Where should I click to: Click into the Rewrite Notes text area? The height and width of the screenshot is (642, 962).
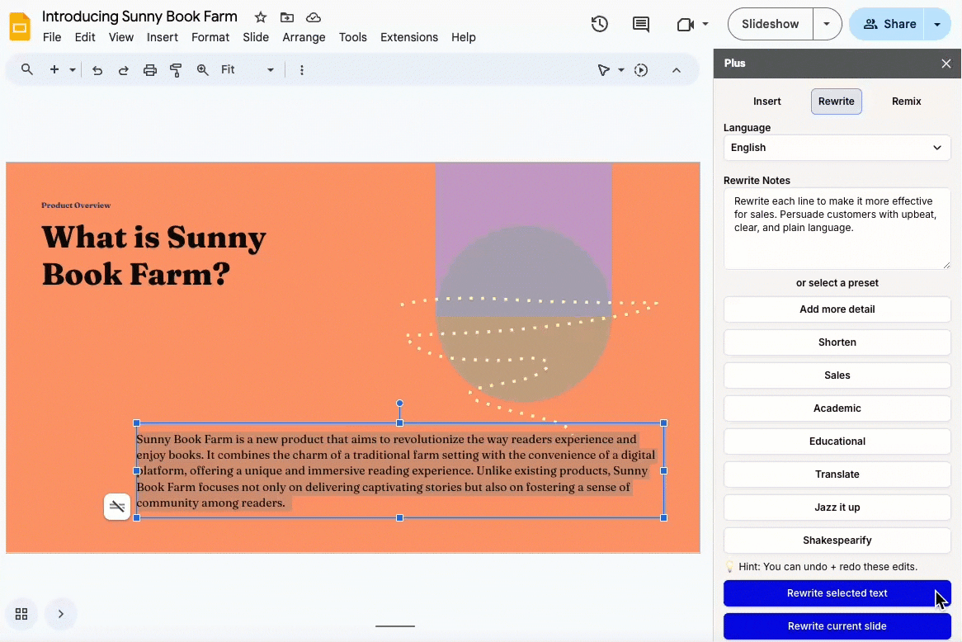click(x=837, y=229)
